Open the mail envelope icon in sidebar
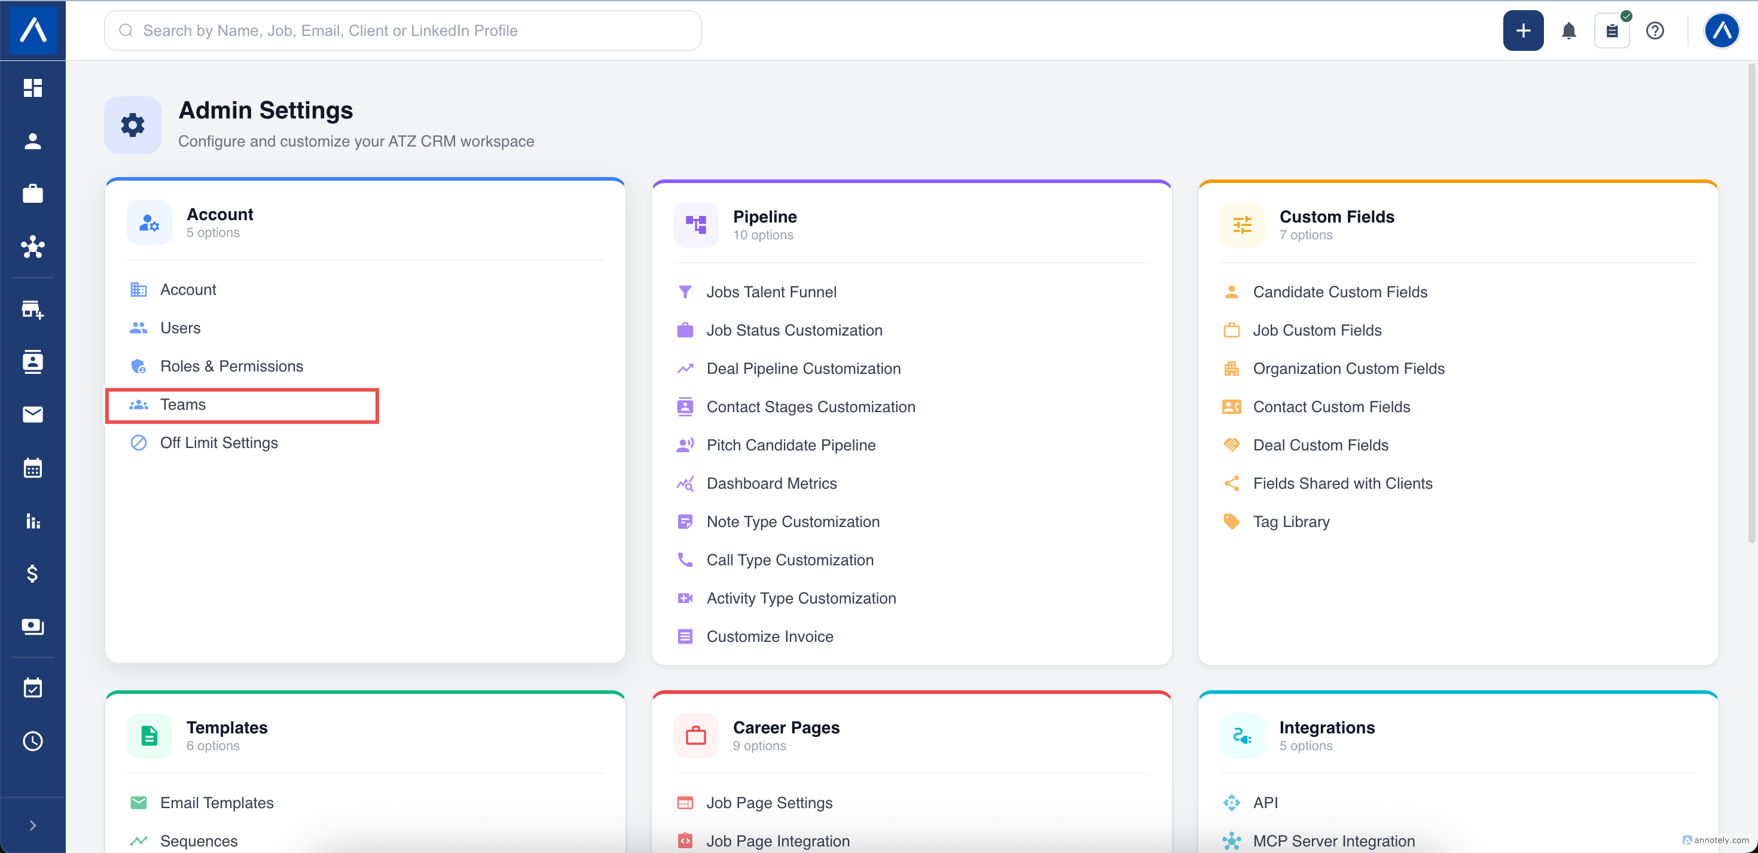Screen dimensions: 1758x853 tap(33, 415)
